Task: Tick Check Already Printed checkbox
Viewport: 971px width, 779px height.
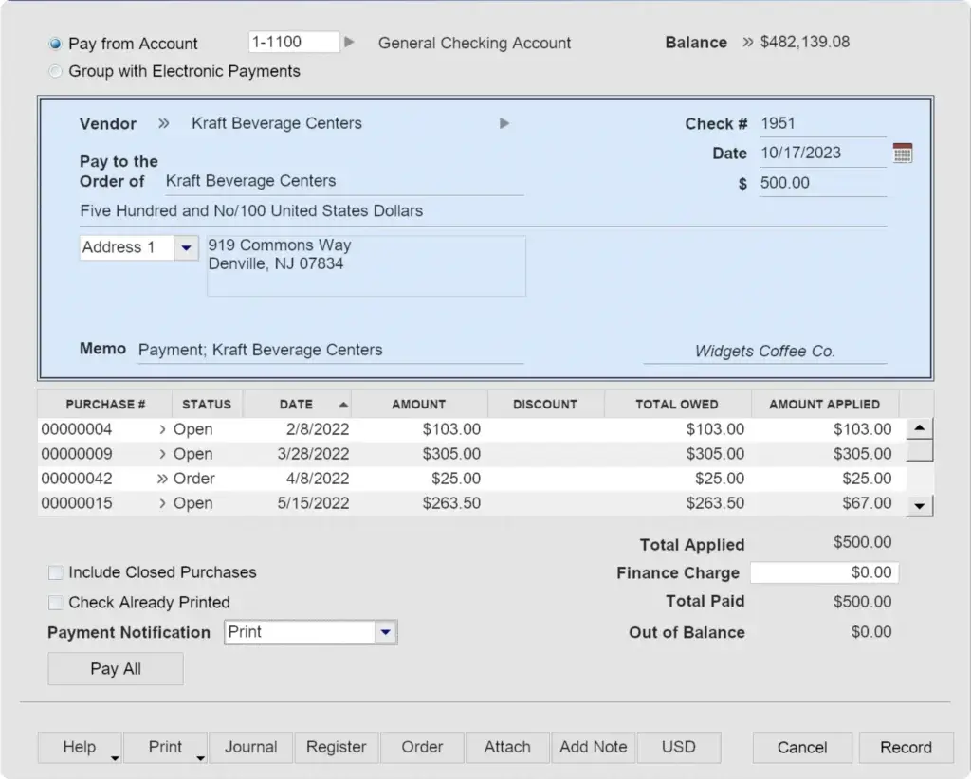Action: (x=55, y=602)
